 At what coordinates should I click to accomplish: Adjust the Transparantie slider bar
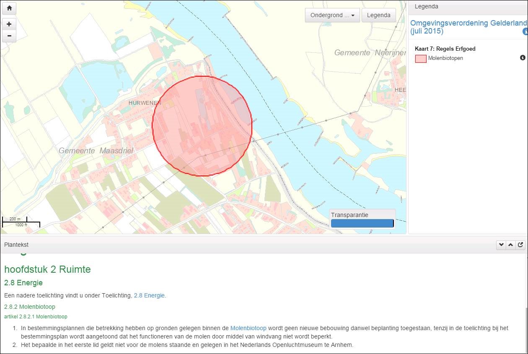362,223
